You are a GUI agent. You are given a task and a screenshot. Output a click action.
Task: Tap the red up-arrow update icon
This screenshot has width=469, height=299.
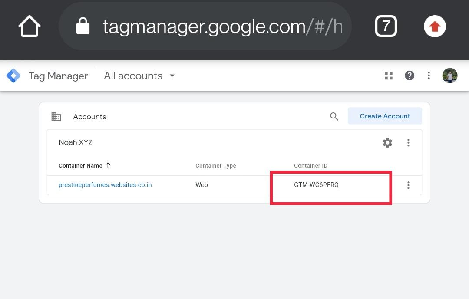(x=435, y=26)
